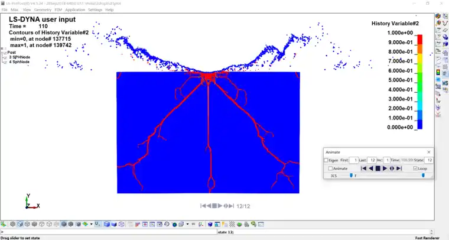The height and width of the screenshot is (240, 449).
Task: Open the Geometry menu
Action: tap(43, 9)
